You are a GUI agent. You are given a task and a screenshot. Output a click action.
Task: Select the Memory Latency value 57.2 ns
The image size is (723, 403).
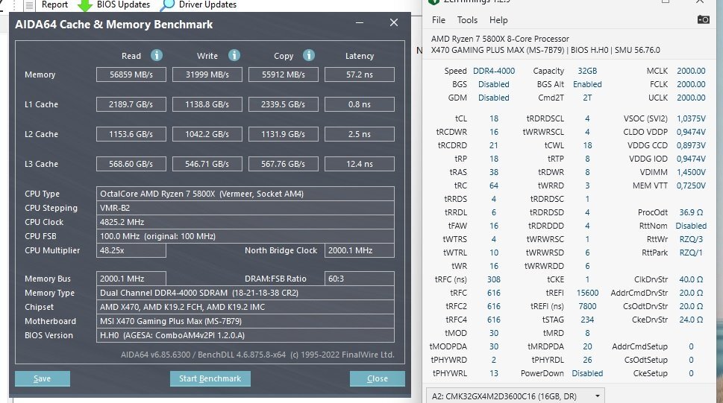click(360, 74)
